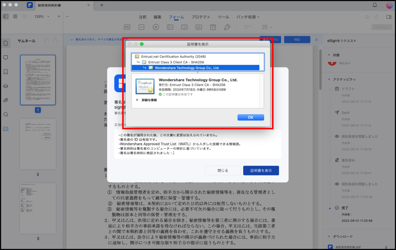Add a new tab with plus

click(102, 5)
